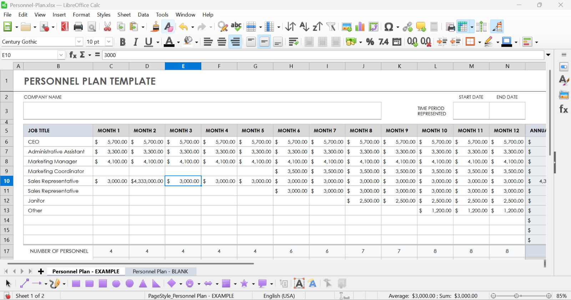The width and height of the screenshot is (571, 300).
Task: Add a decimal place
Action: point(412,42)
